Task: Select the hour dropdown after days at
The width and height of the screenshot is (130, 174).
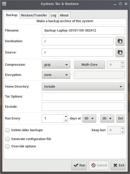Action: point(89,118)
